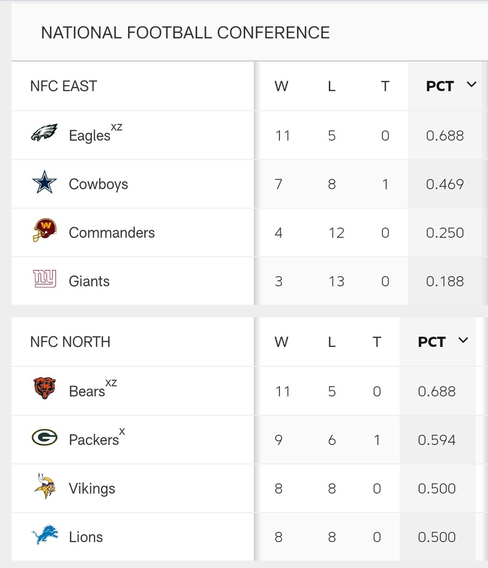Open the Giants team page
The width and height of the screenshot is (488, 568).
[x=89, y=281]
